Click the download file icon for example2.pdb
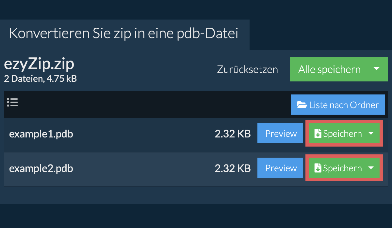The height and width of the screenshot is (228, 392). tap(318, 168)
